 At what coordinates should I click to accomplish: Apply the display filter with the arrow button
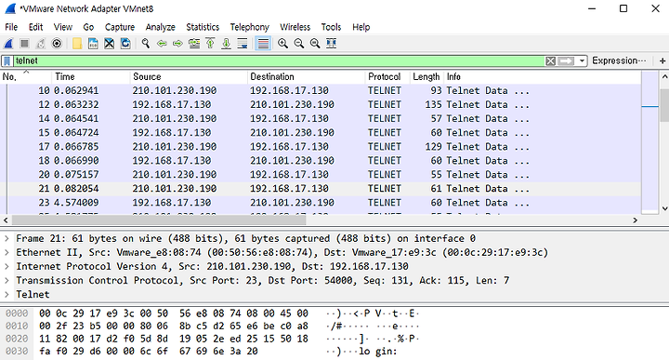(x=566, y=61)
